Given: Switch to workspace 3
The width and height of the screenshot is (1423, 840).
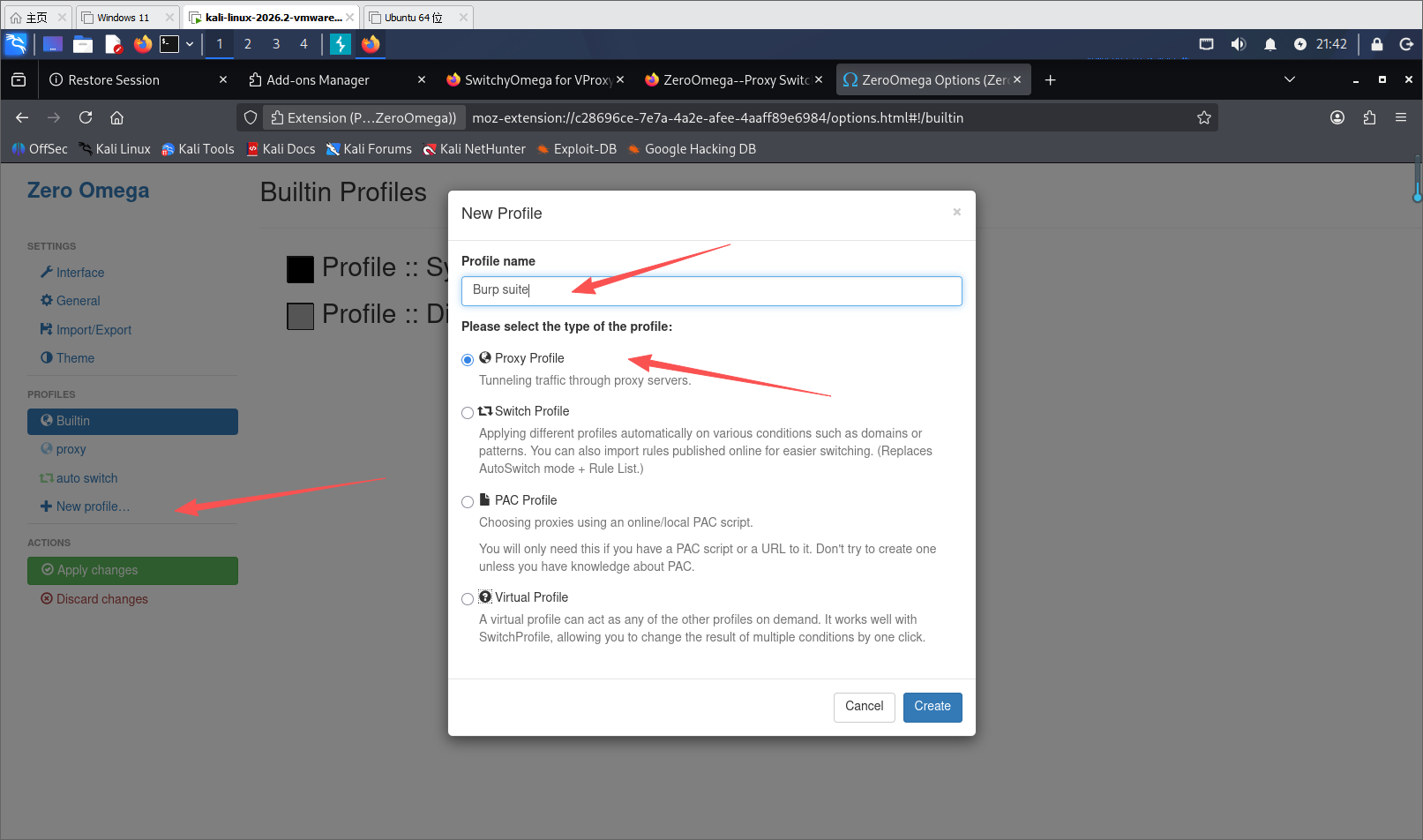Looking at the screenshot, I should (x=276, y=44).
